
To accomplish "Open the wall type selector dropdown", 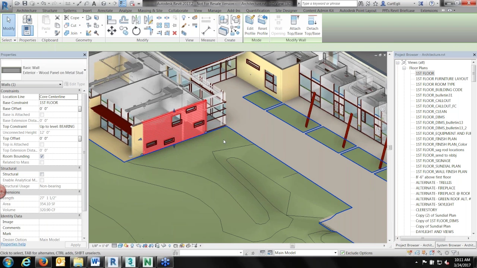I will [x=85, y=70].
